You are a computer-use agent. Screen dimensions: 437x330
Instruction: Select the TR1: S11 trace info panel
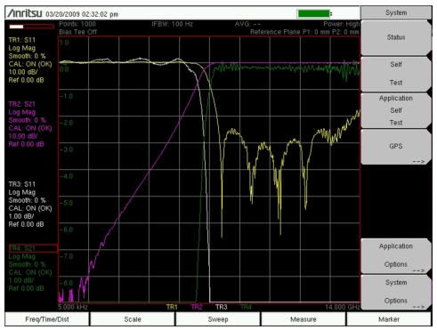[30, 60]
